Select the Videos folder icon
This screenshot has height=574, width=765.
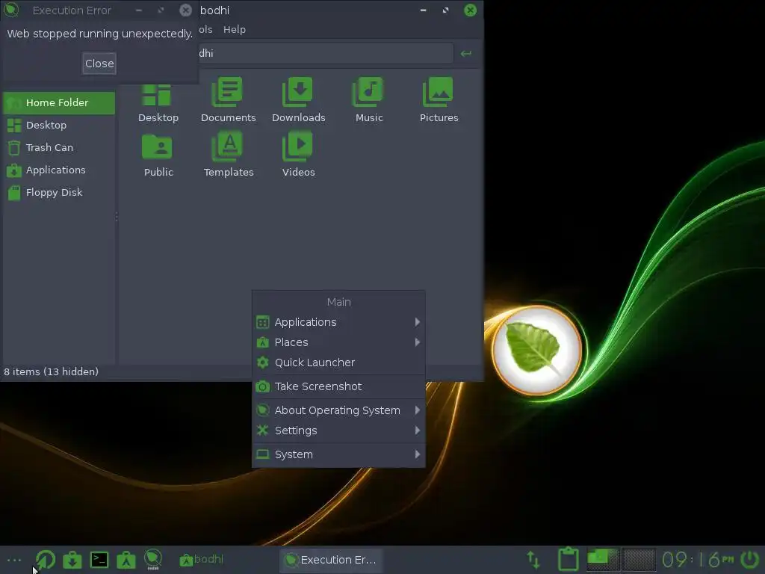pyautogui.click(x=298, y=155)
